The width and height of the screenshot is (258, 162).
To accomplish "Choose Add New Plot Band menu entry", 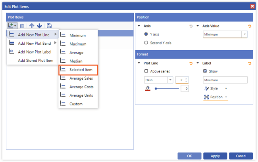I will (33, 43).
